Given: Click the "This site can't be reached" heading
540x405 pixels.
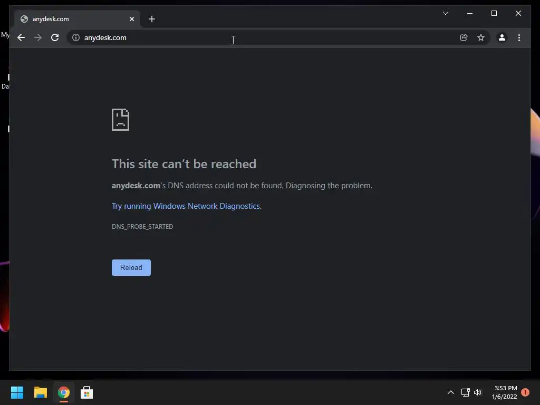Looking at the screenshot, I should [184, 164].
